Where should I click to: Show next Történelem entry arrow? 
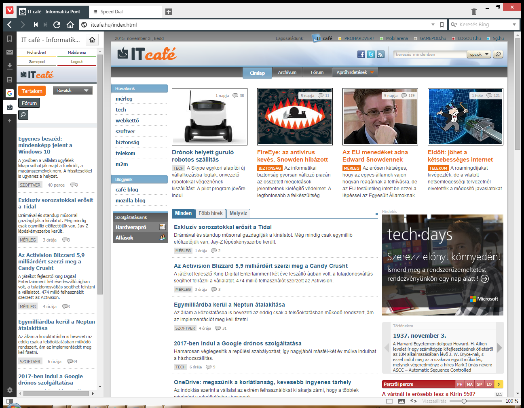pos(500,347)
